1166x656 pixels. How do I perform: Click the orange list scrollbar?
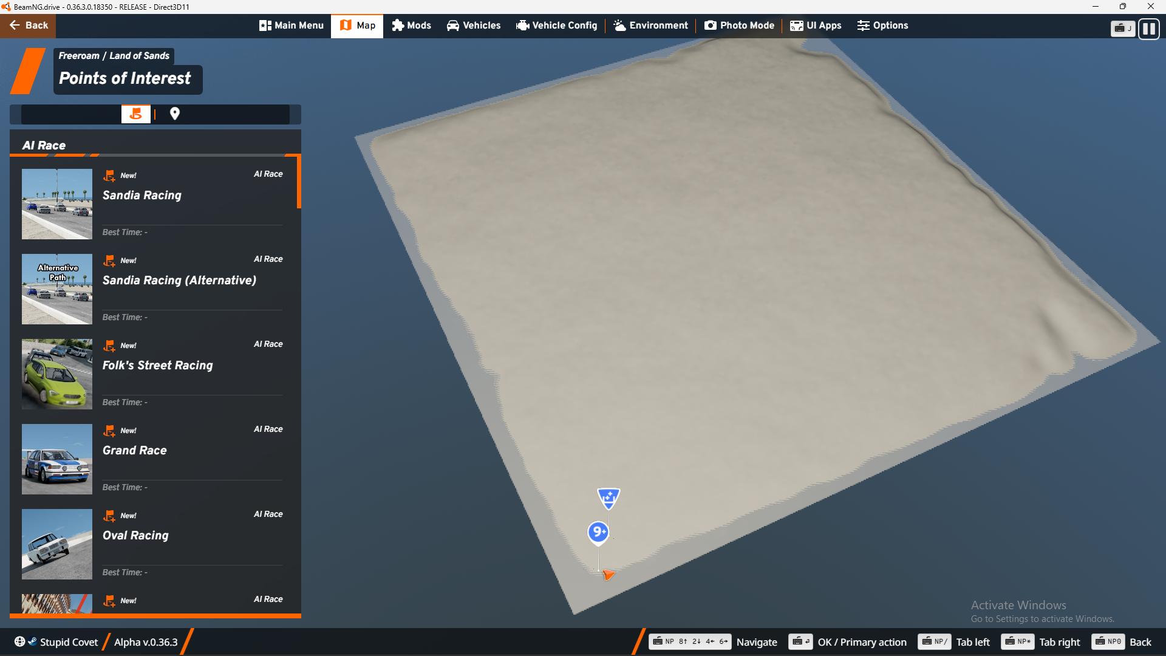point(299,182)
